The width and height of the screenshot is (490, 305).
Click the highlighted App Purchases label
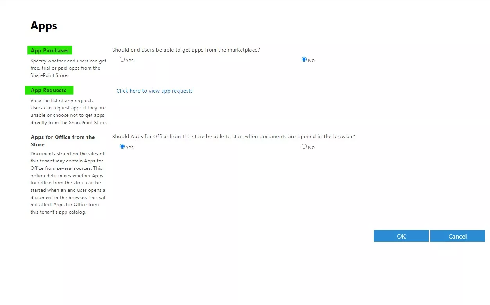49,50
